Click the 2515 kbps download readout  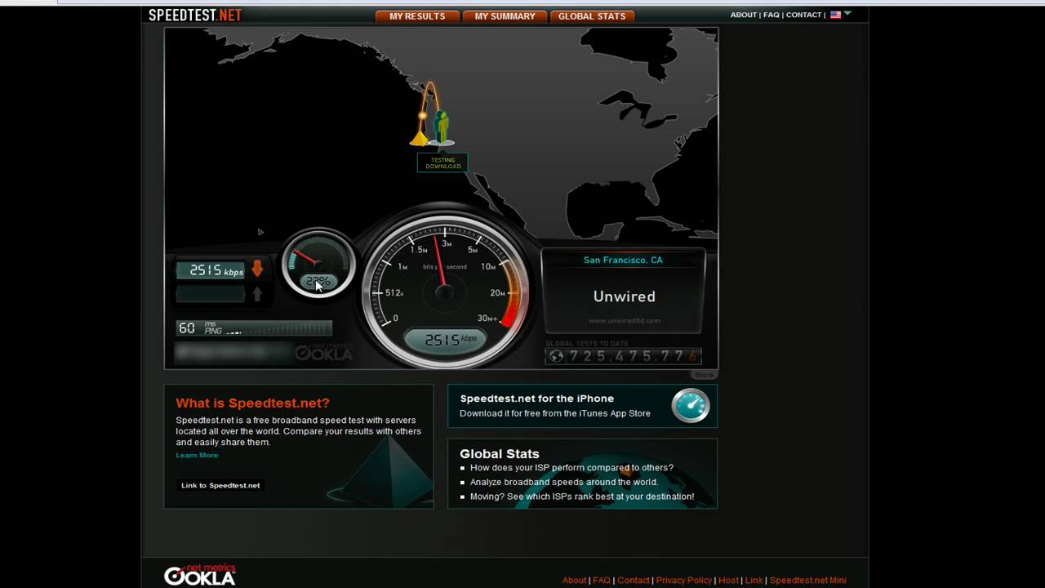pos(211,270)
